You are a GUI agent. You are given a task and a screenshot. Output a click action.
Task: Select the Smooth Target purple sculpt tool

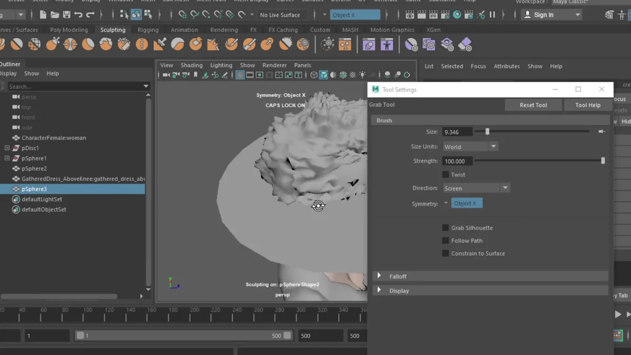pos(411,45)
